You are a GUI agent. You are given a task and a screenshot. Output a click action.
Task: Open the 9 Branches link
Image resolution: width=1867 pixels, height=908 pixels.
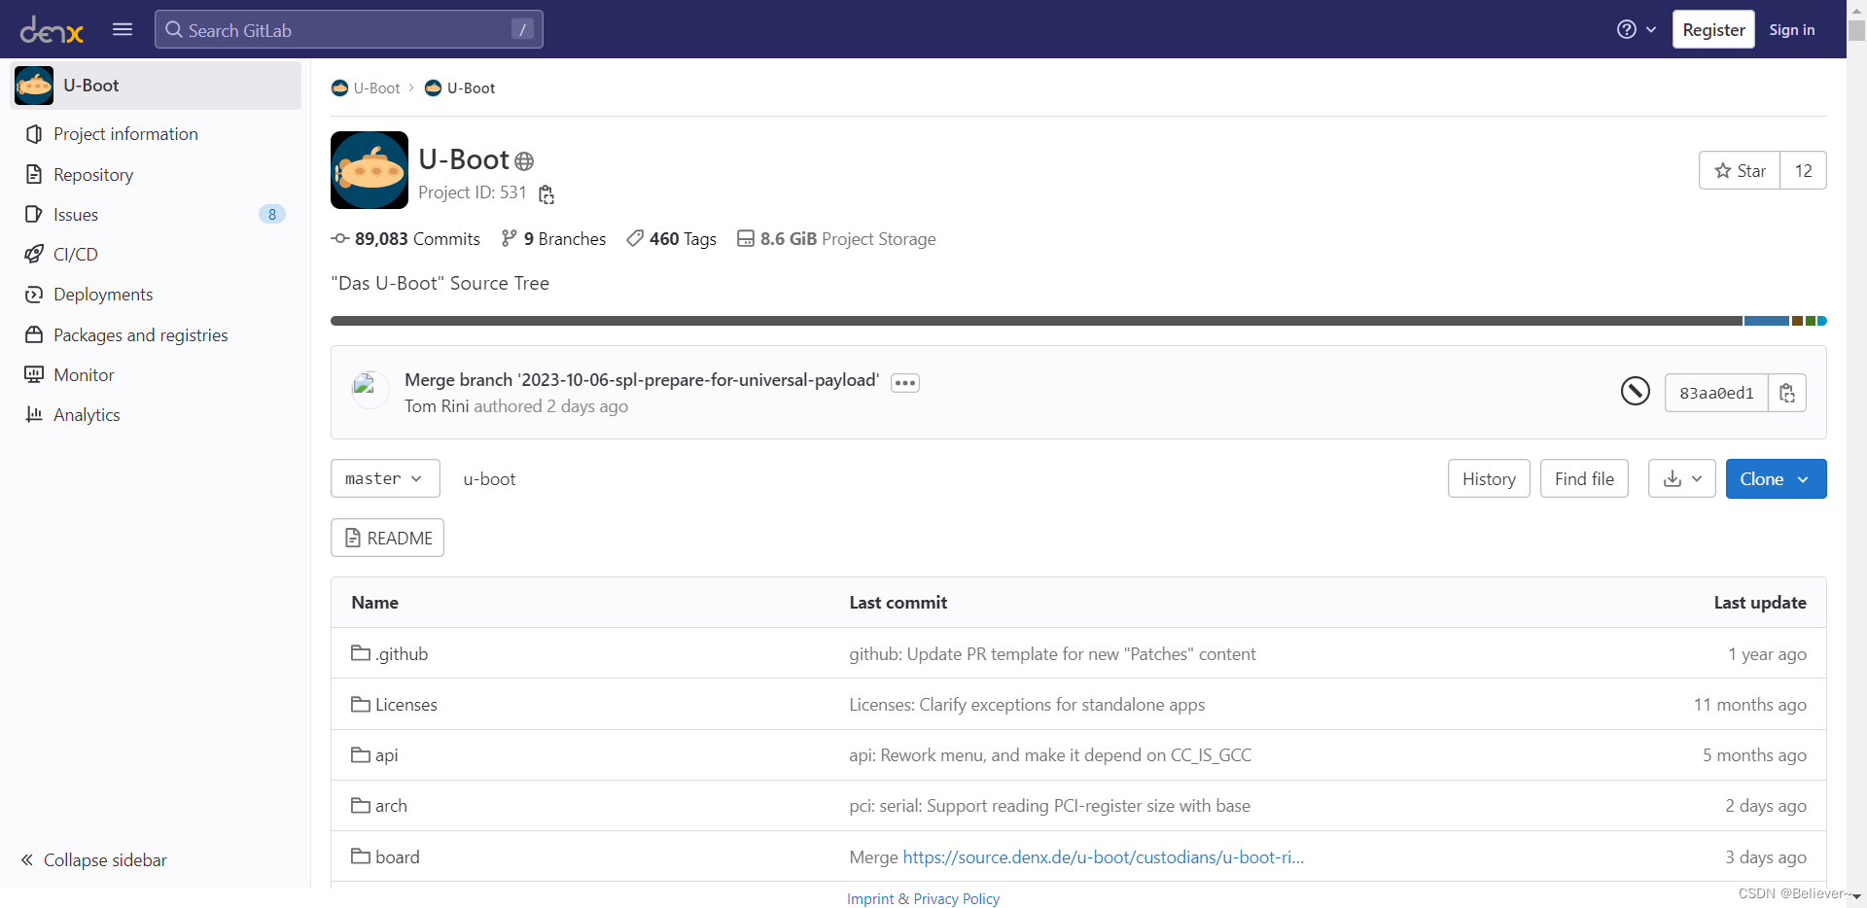553,239
